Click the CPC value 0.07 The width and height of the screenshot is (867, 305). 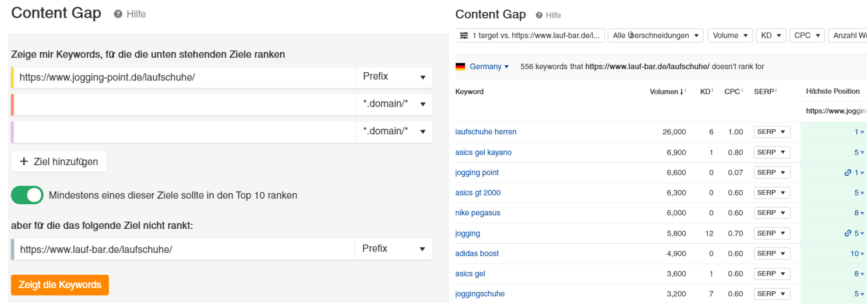coord(735,173)
